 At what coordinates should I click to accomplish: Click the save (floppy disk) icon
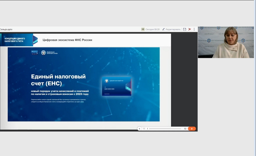(185, 29)
